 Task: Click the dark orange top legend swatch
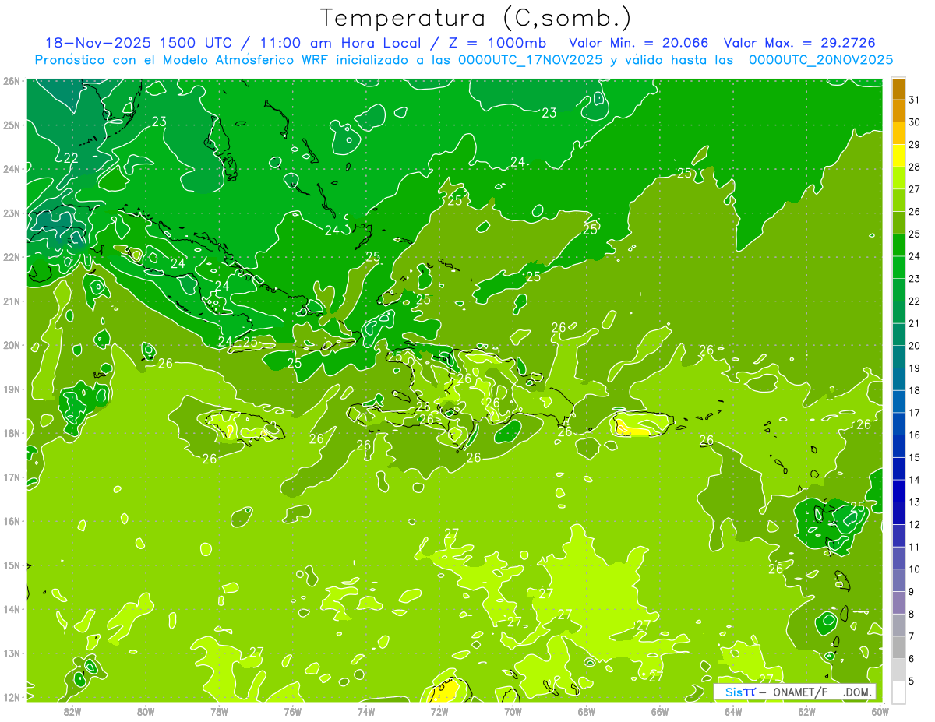point(898,89)
